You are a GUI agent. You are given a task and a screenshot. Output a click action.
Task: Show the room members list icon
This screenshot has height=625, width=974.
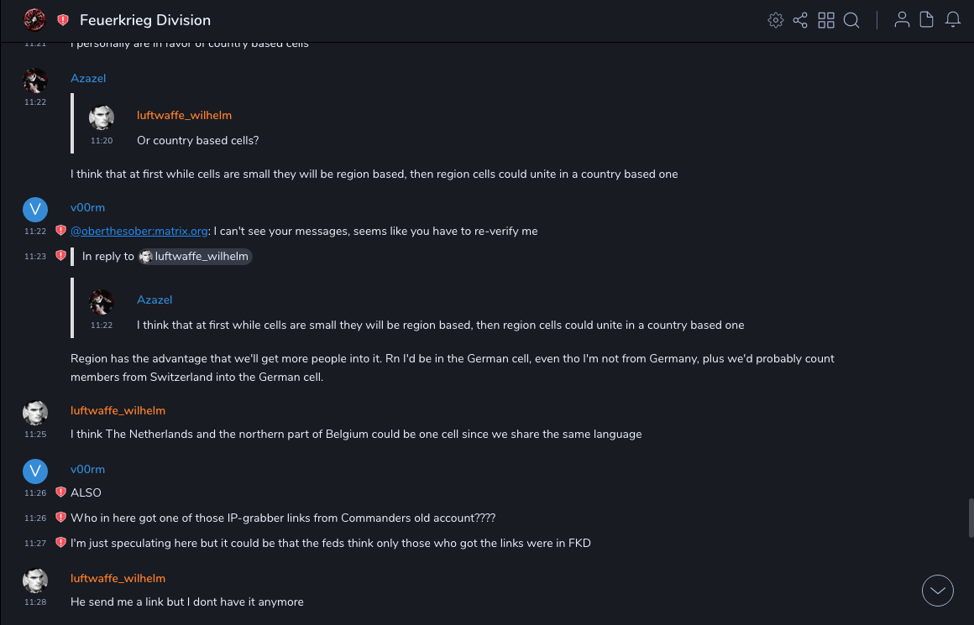click(x=902, y=20)
